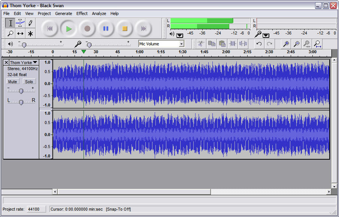This screenshot has width=339, height=217.
Task: Click the Zoom Out magnifier icon
Action: [296, 44]
